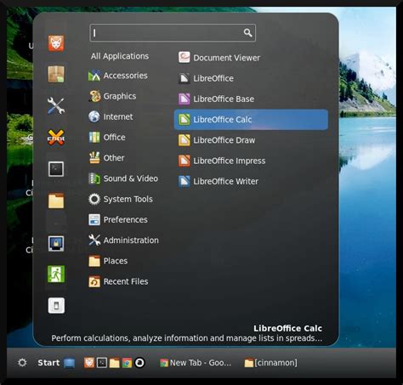
Task: Open the Places category
Action: coord(108,261)
